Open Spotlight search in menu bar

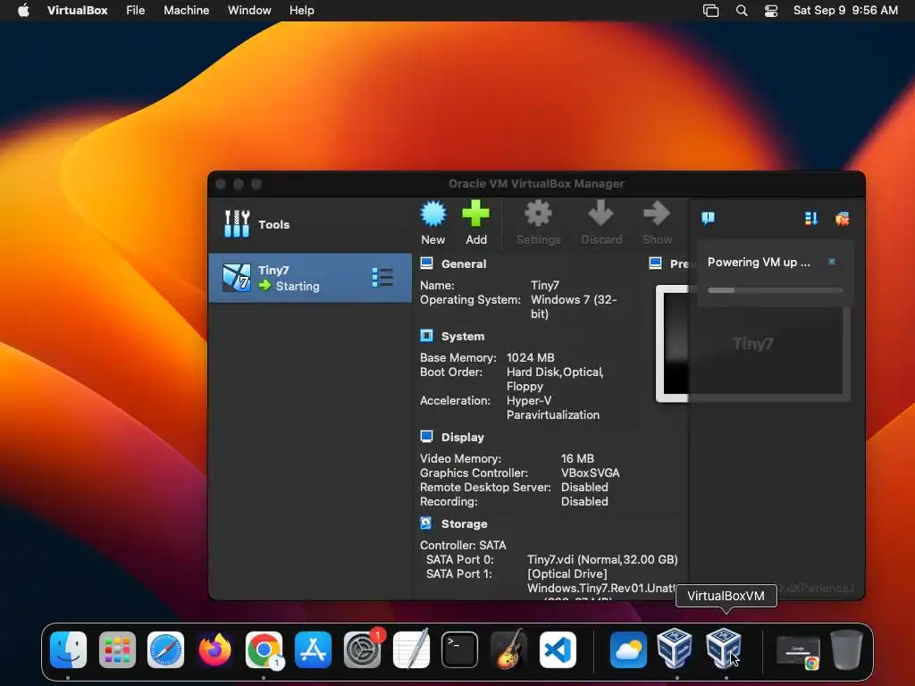(742, 11)
